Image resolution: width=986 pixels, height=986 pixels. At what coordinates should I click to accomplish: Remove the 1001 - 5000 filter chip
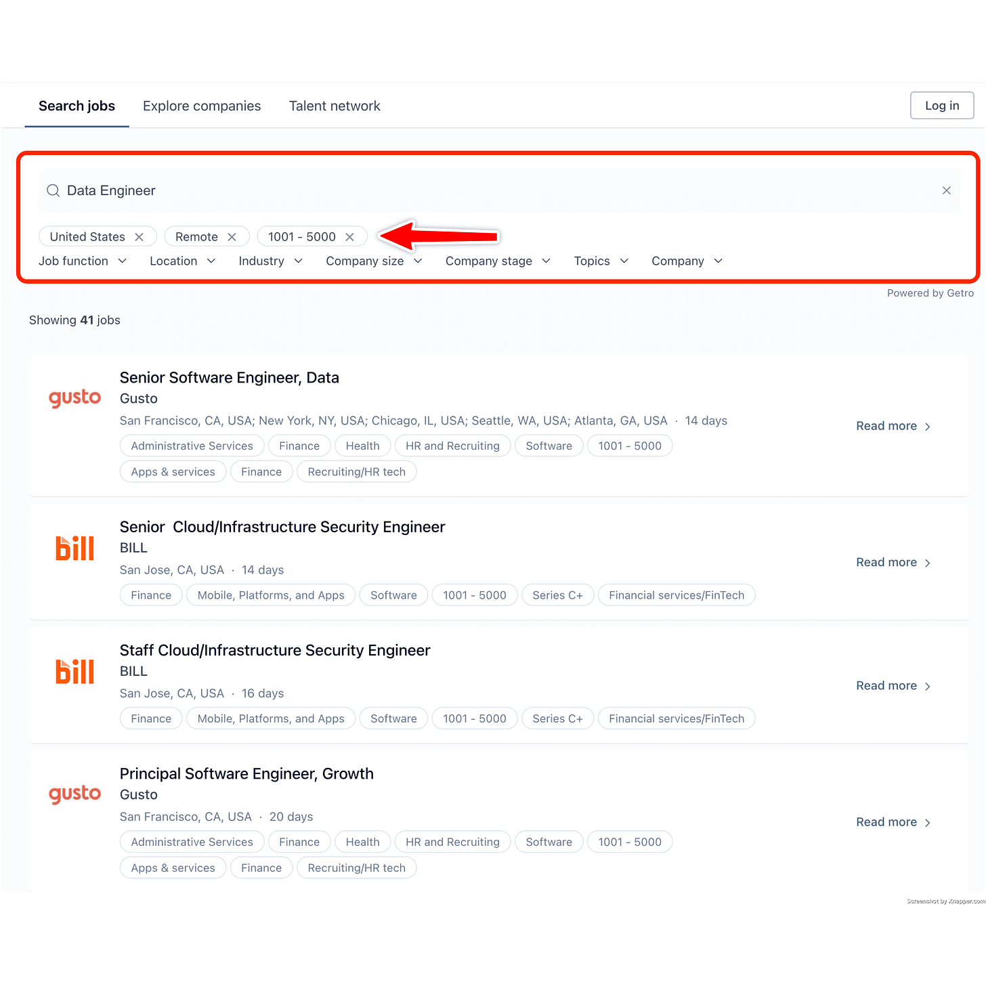pos(349,236)
